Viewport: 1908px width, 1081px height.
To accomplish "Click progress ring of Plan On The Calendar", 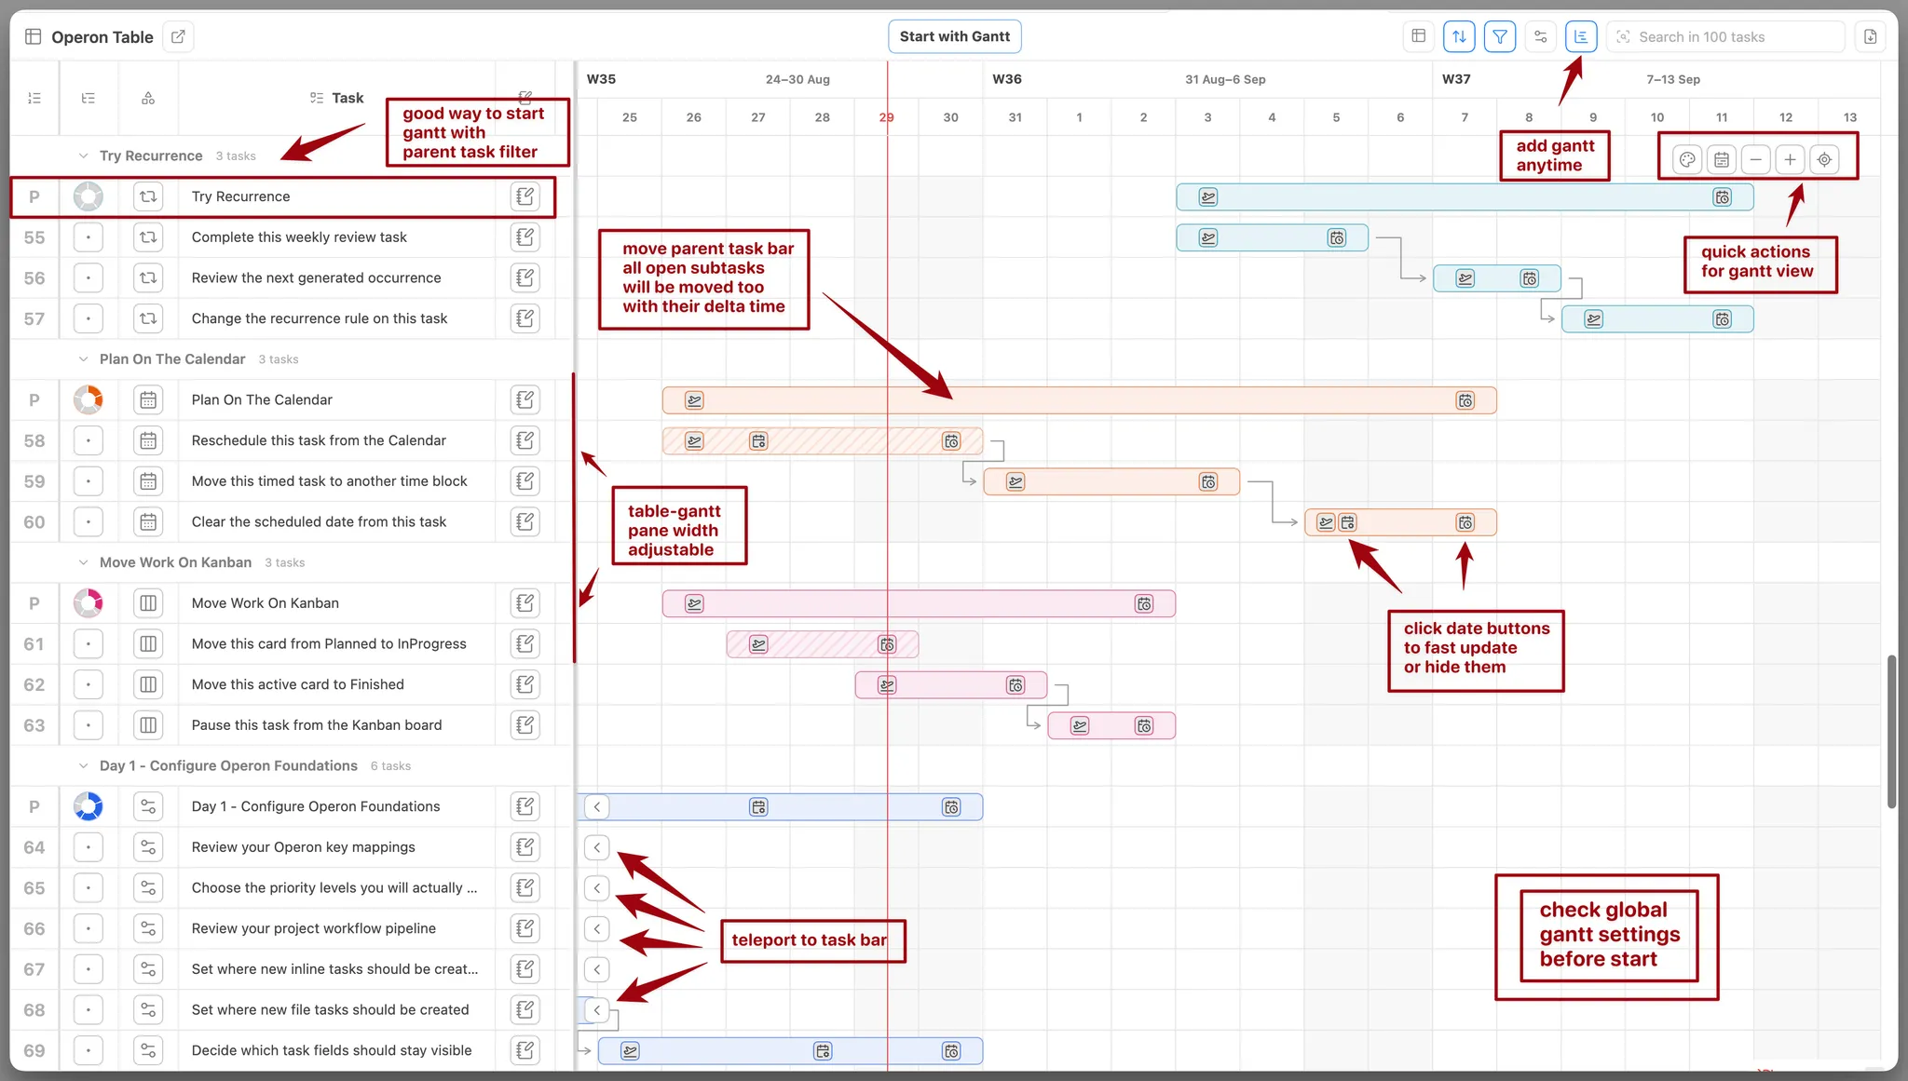I will [89, 399].
